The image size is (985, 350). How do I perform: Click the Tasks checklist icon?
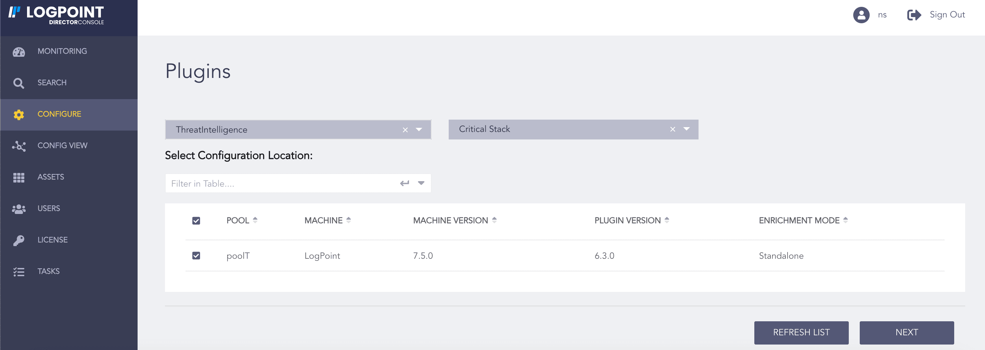[x=19, y=271]
